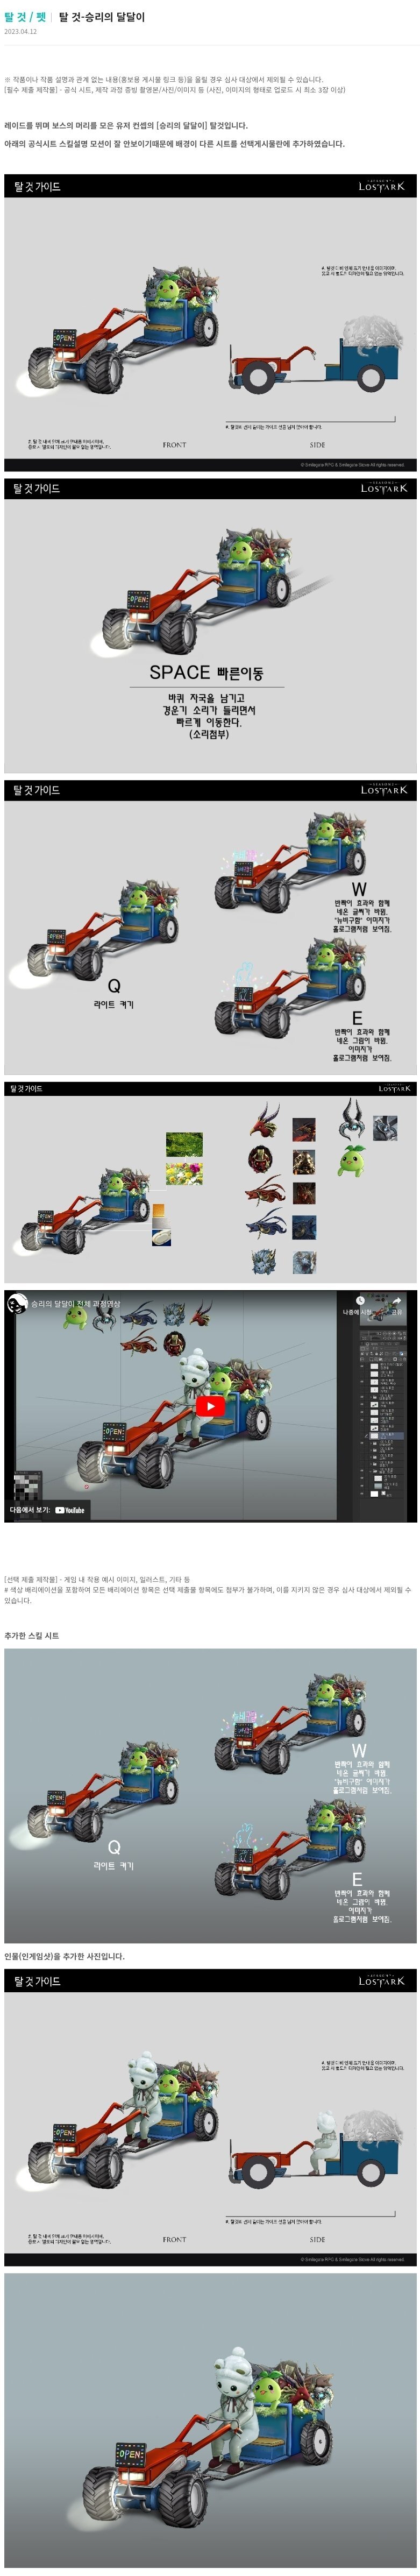Select the sentence starting '레이드를 뛰며 보스의 머리를'

[126, 126]
